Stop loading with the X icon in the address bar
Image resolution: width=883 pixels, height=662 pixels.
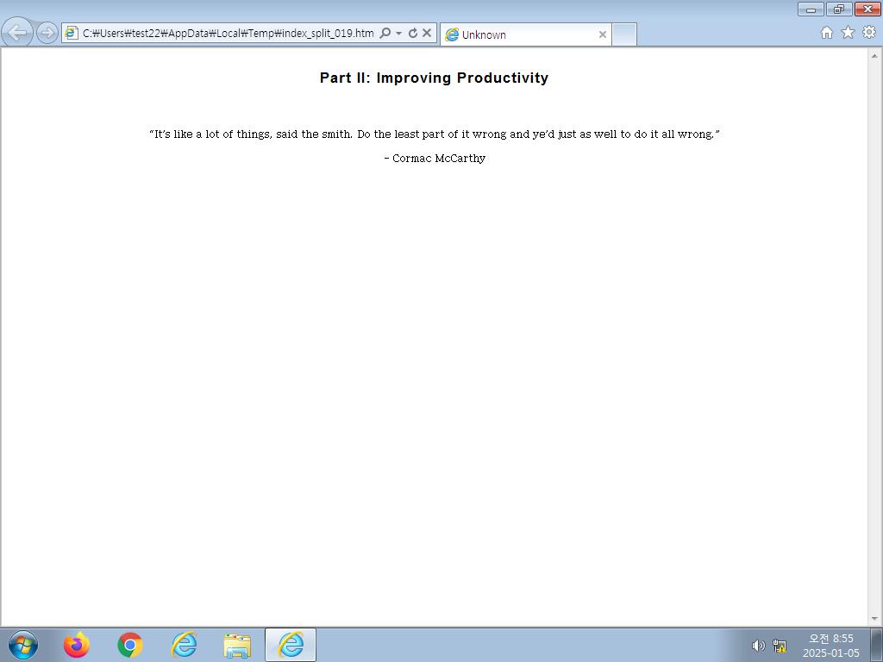(427, 34)
